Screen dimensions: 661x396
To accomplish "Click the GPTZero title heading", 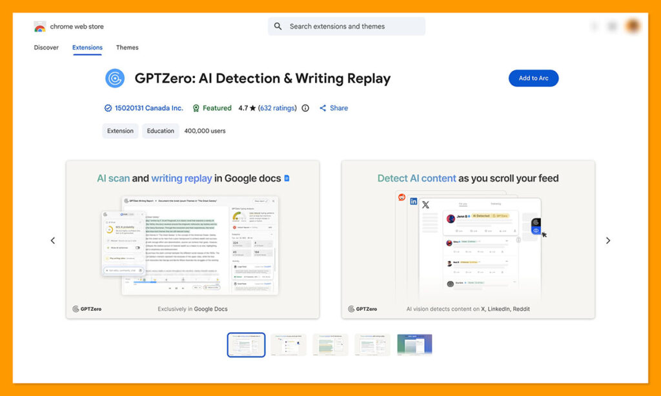I will click(x=263, y=78).
